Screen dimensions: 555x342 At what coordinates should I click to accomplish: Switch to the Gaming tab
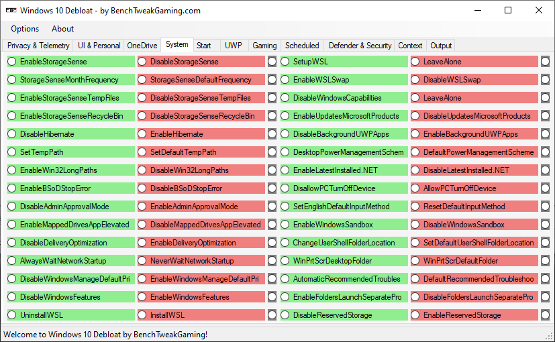click(264, 46)
